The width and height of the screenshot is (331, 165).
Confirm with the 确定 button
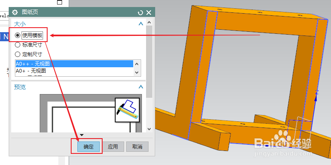coord(89,147)
